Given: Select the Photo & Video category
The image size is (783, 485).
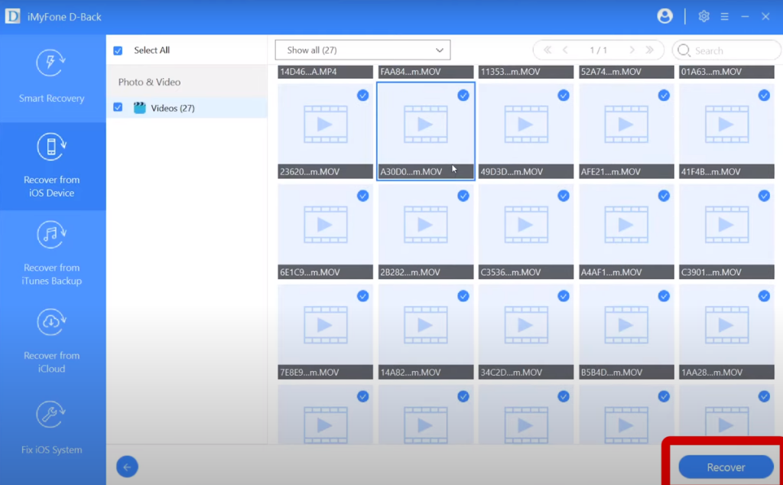Looking at the screenshot, I should [149, 80].
